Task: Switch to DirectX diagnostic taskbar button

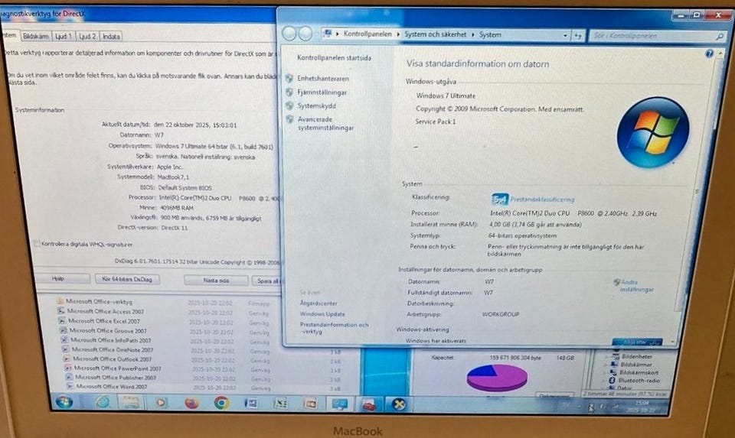Action: 399,404
